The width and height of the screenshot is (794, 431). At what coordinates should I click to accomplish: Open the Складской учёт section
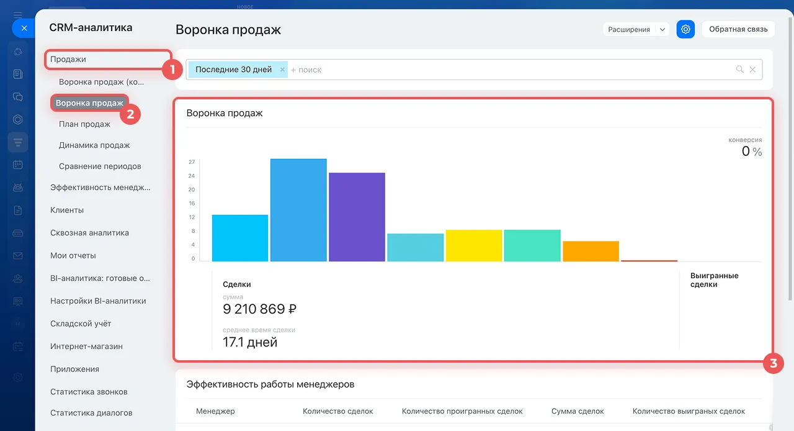click(x=81, y=324)
